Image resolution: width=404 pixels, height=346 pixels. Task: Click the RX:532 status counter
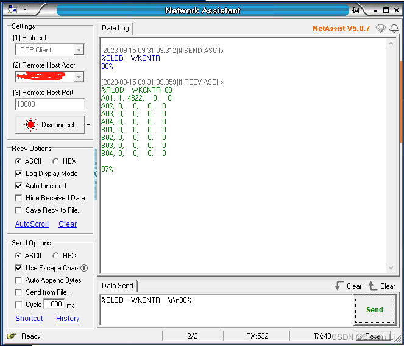click(x=257, y=336)
